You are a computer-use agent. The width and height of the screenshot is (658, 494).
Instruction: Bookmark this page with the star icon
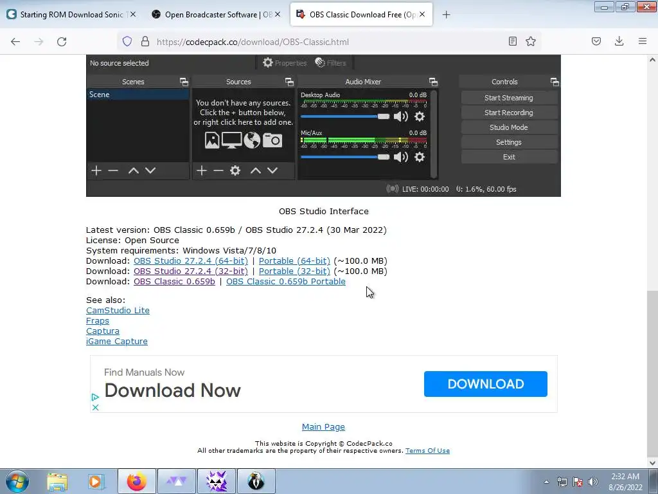pos(531,41)
